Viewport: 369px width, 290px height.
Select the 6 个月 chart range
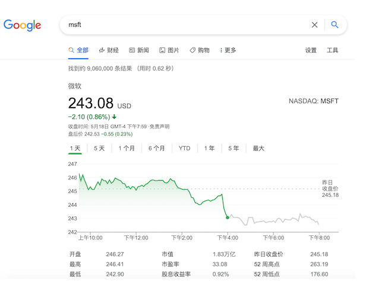click(157, 149)
